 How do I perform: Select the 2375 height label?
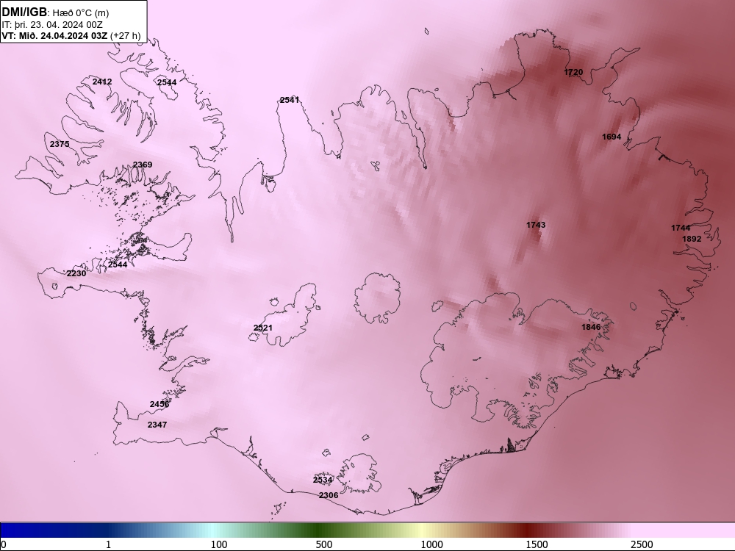click(x=60, y=144)
